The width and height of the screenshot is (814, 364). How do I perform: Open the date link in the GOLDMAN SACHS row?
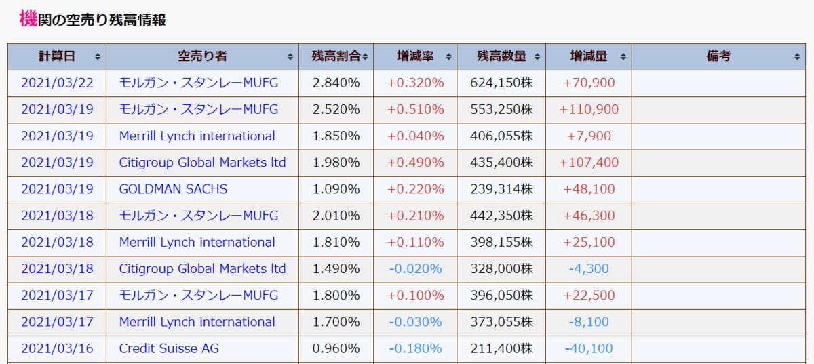(x=57, y=189)
